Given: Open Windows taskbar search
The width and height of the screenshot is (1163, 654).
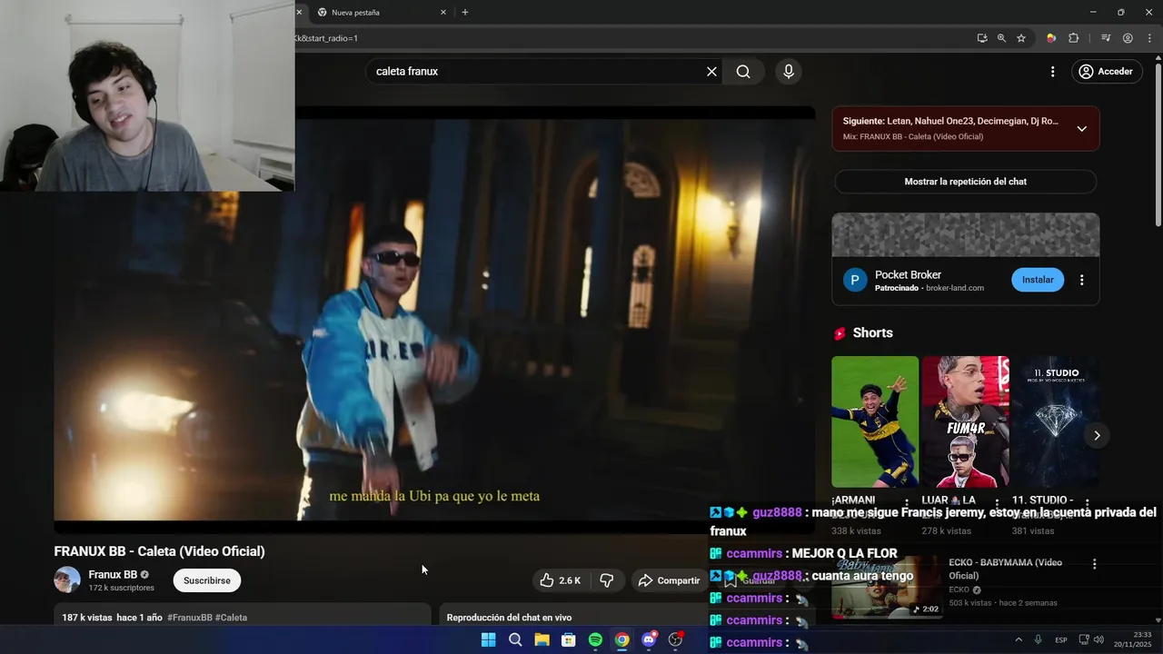Looking at the screenshot, I should click(x=515, y=639).
